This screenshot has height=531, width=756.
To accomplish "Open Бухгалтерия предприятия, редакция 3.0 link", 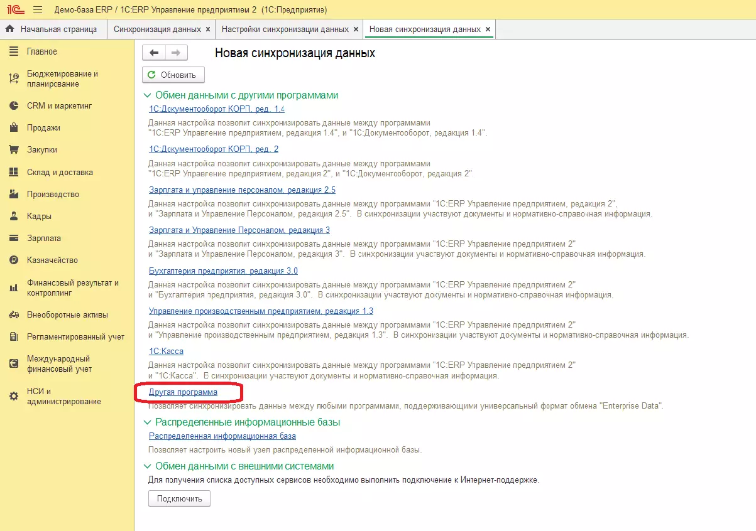I will pos(223,271).
